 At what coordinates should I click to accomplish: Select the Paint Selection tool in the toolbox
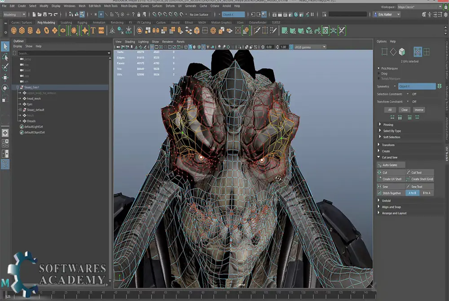(5, 67)
